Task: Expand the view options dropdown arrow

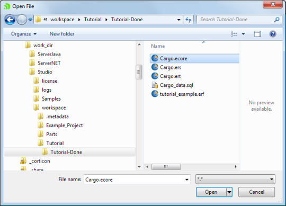Action: pos(243,34)
